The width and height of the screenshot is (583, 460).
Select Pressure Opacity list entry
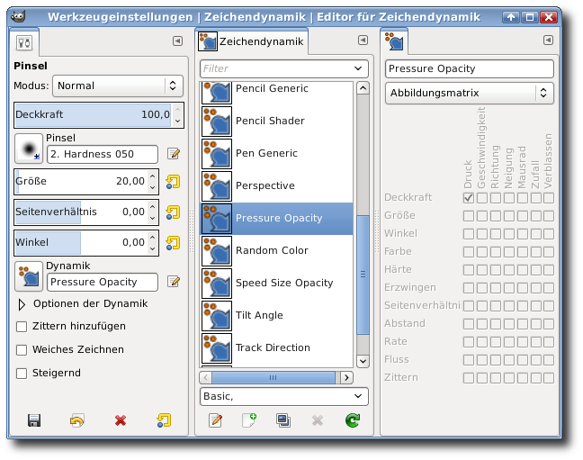pos(277,219)
